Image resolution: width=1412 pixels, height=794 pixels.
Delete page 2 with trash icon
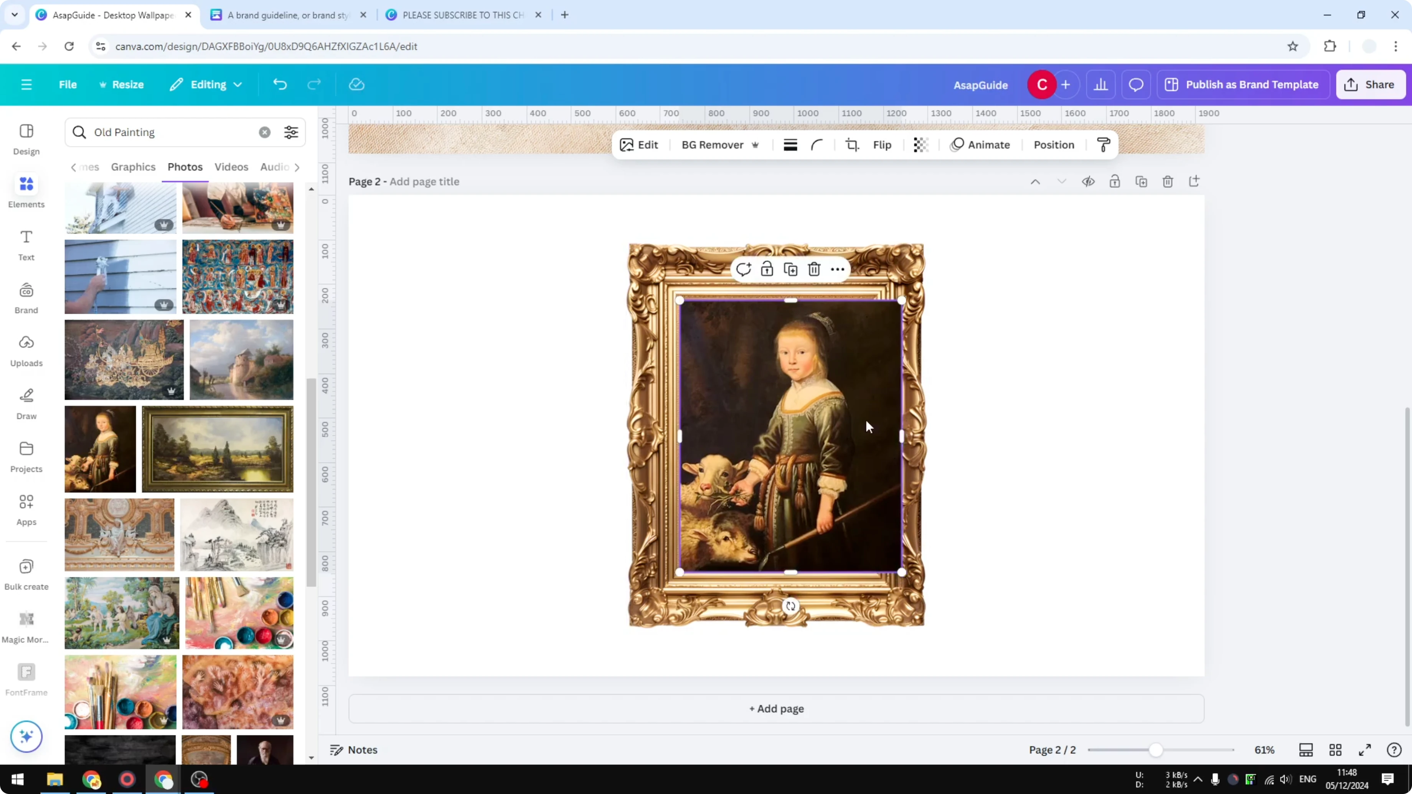1168,181
